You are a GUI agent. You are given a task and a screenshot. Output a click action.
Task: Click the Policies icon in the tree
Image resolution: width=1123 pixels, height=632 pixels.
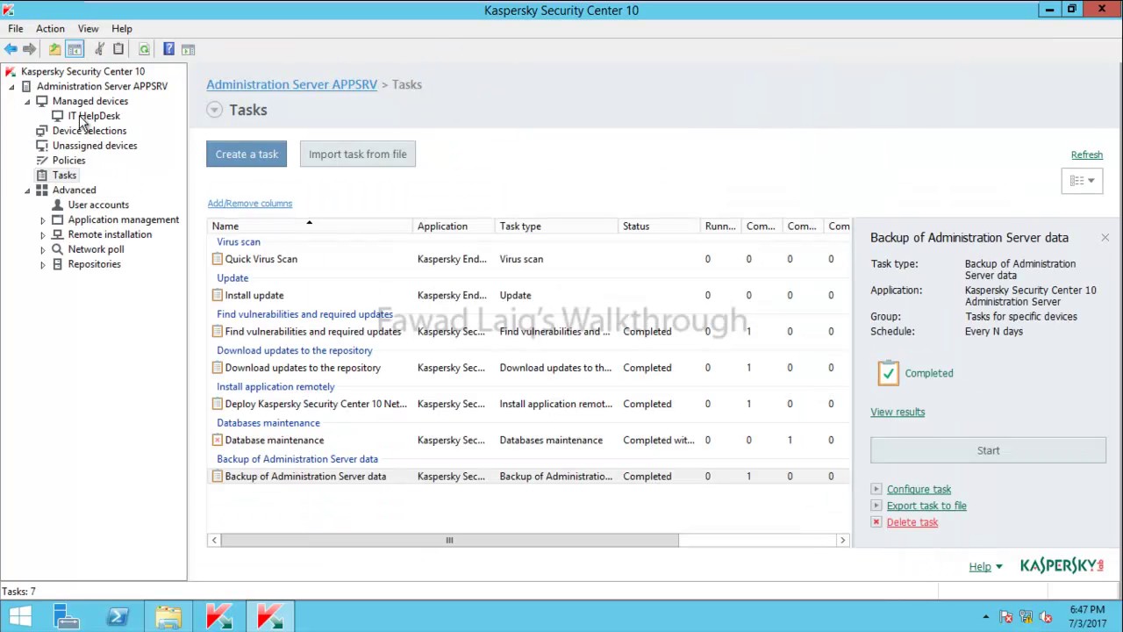(41, 161)
